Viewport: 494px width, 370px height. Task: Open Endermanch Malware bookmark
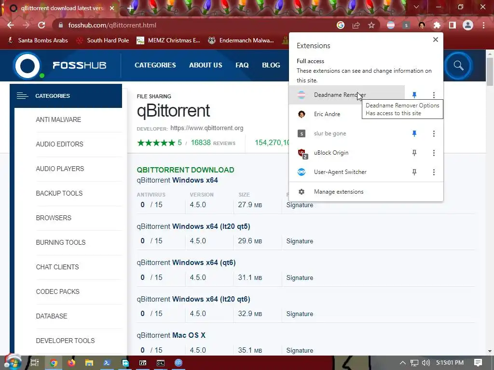[241, 40]
